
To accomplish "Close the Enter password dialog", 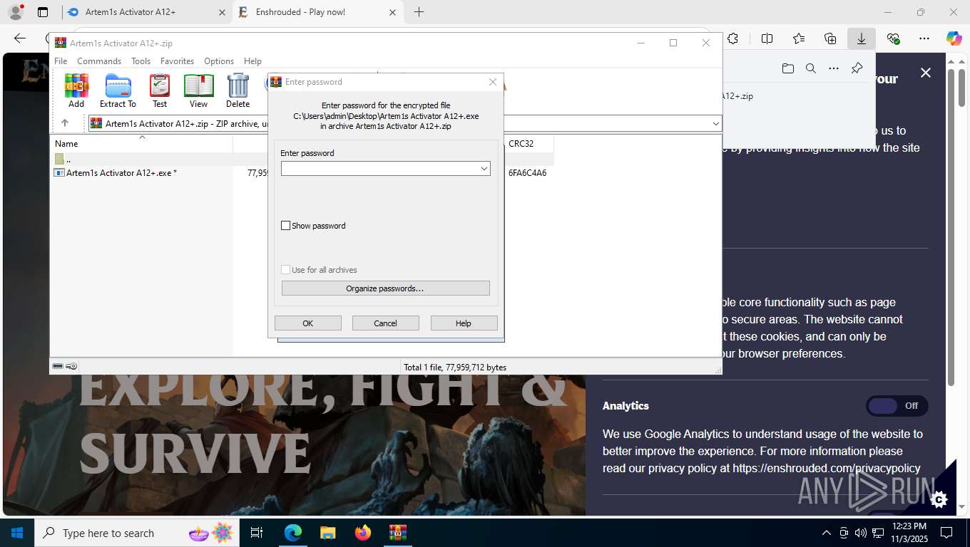I will point(492,82).
